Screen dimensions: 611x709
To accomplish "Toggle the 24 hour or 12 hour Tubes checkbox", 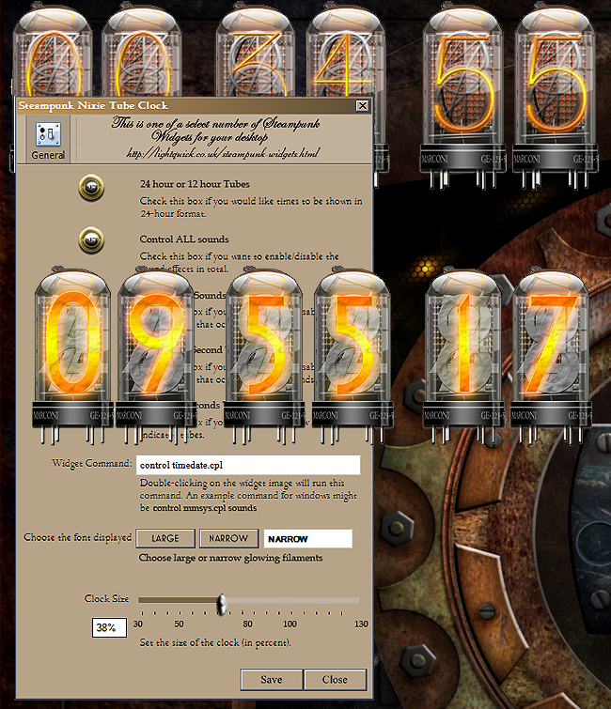I will (x=91, y=188).
